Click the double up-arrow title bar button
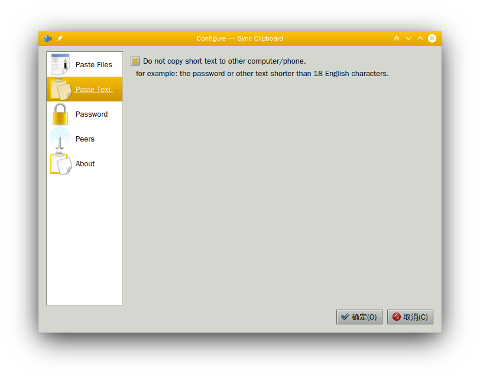The width and height of the screenshot is (480, 378). [x=397, y=38]
